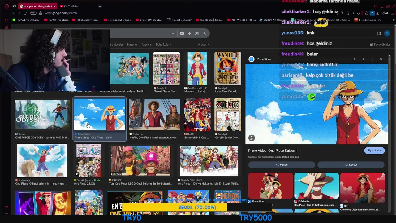Switch to the YouTube browser tab
Viewport: 396px width, 223px height.
tap(77, 6)
